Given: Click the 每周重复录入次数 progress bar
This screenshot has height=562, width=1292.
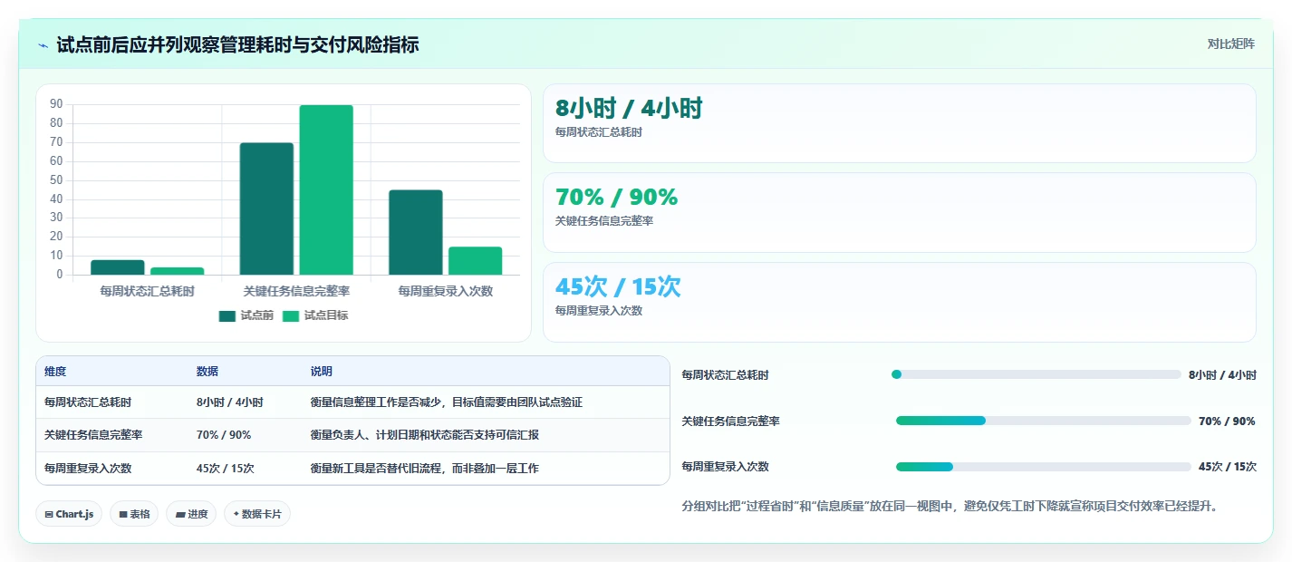Looking at the screenshot, I should tap(1043, 467).
